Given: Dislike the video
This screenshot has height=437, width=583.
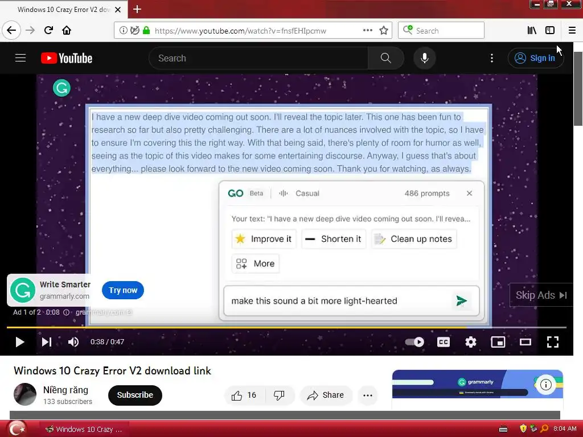Looking at the screenshot, I should (279, 395).
